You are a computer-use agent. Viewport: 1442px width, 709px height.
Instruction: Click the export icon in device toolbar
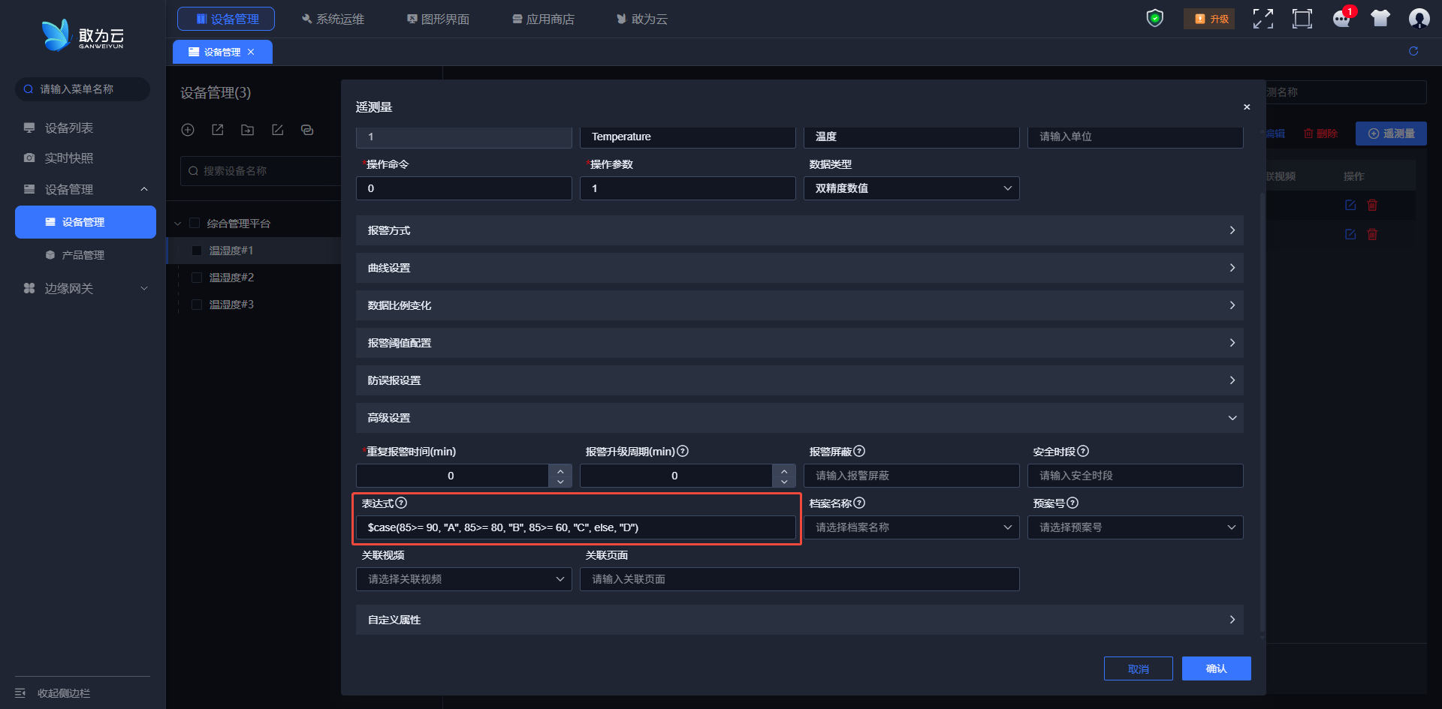pos(218,130)
